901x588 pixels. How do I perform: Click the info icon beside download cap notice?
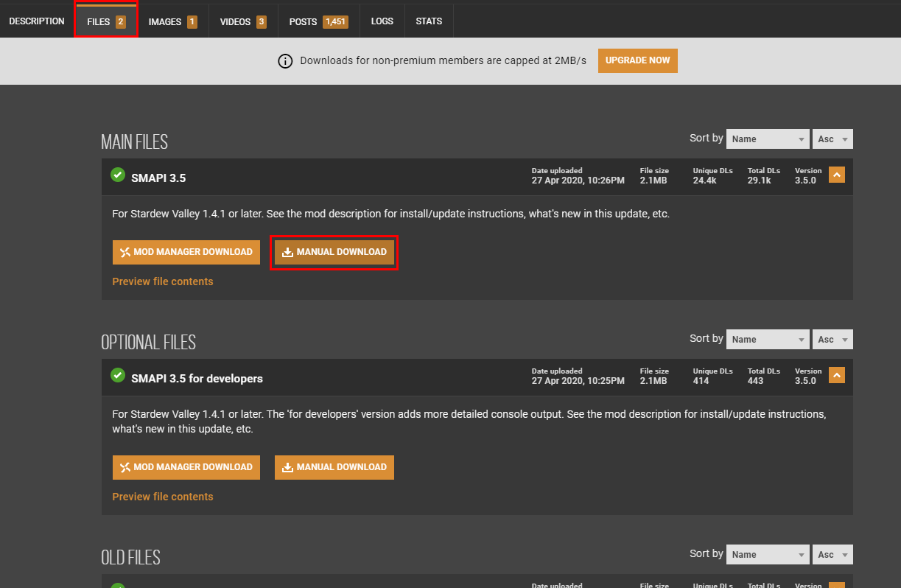(x=285, y=61)
